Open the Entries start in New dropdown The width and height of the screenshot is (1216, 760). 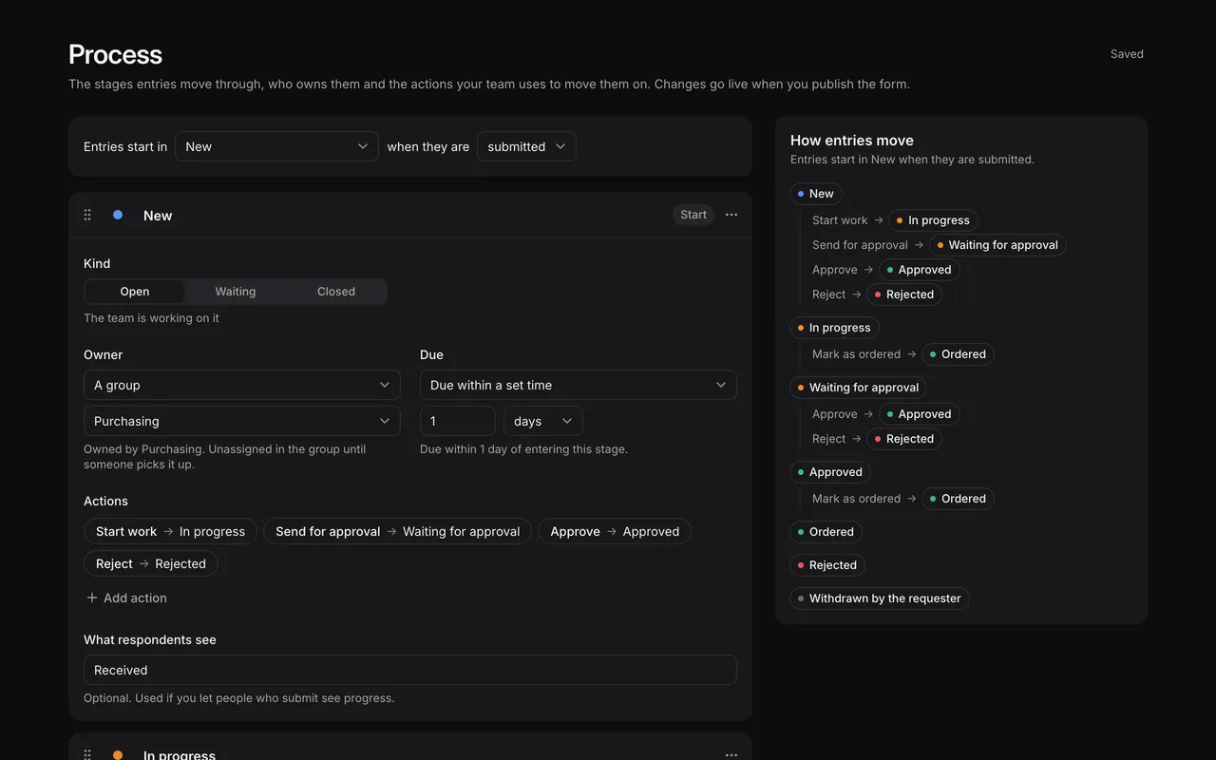276,146
